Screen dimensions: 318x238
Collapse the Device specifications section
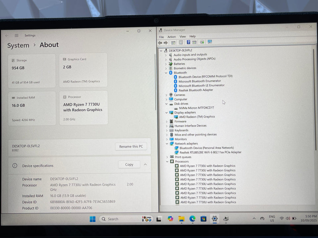(145, 164)
